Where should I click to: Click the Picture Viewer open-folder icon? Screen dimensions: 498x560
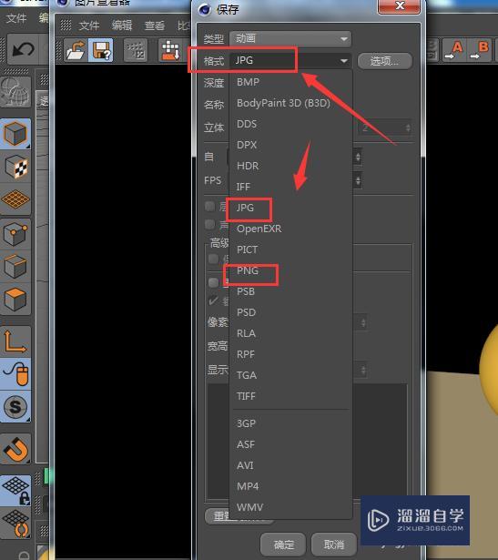[76, 50]
